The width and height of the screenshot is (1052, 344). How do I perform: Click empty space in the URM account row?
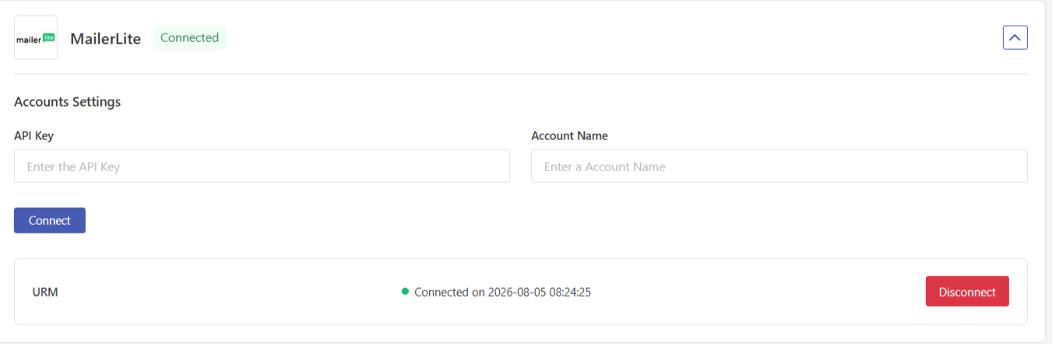click(x=234, y=292)
